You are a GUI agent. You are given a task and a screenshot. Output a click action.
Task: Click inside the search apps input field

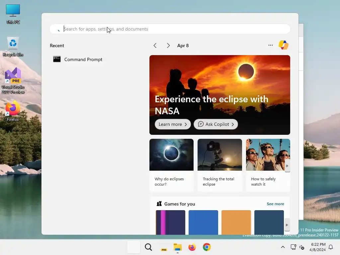pyautogui.click(x=170, y=29)
